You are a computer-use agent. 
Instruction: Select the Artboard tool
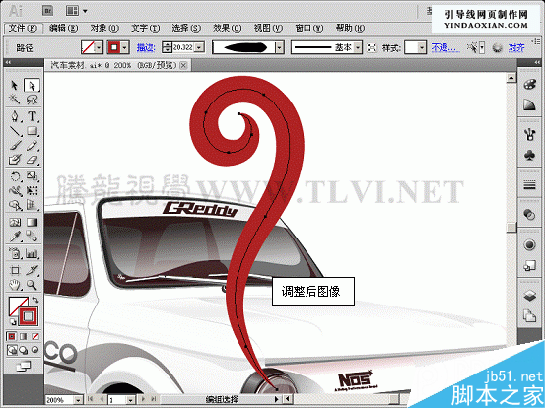coord(14,270)
